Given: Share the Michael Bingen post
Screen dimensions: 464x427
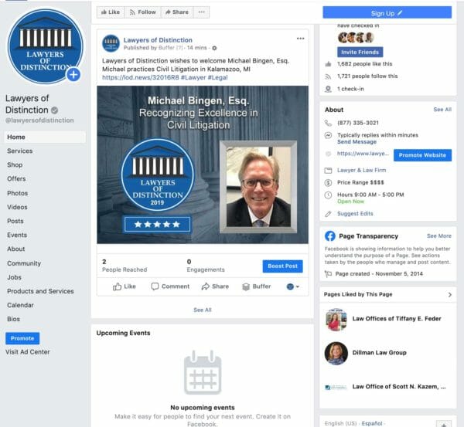Looking at the screenshot, I should point(215,286).
